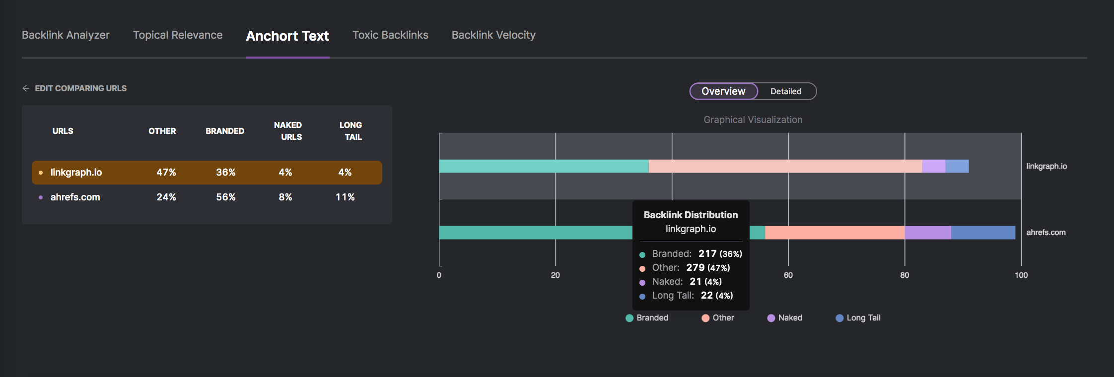Image resolution: width=1114 pixels, height=377 pixels.
Task: Click the 60 label on the x-axis
Action: click(x=788, y=275)
